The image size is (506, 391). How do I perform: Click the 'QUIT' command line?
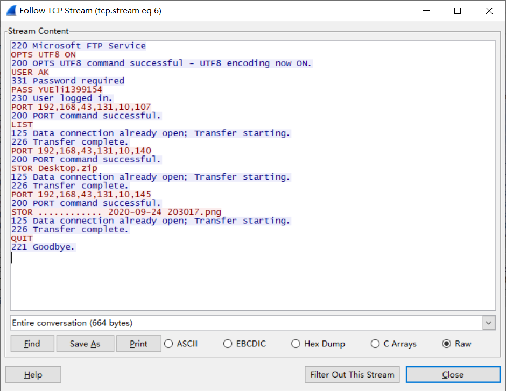click(x=22, y=238)
